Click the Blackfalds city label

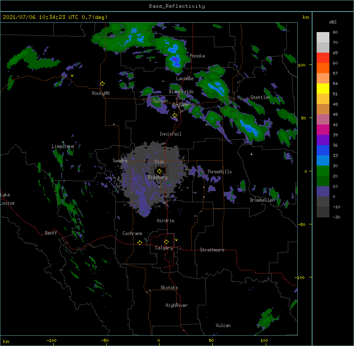tap(181, 92)
